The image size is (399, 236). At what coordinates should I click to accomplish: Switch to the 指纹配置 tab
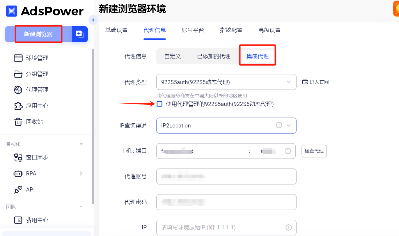[x=231, y=30]
